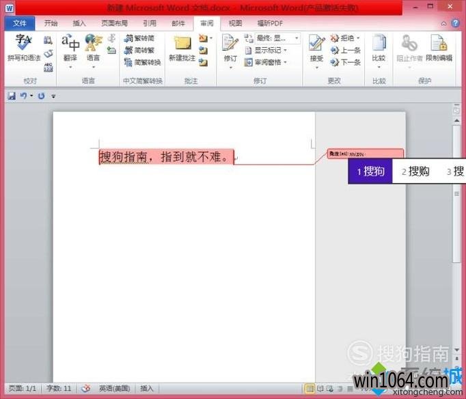Collapse the ribbon with the caret icon
466x399 pixels.
(x=443, y=23)
